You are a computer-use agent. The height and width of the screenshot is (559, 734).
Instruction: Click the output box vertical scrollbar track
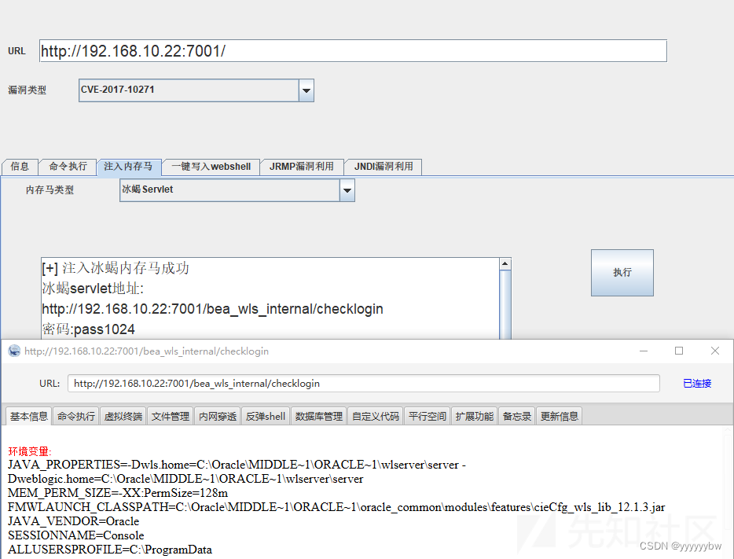coord(505,304)
